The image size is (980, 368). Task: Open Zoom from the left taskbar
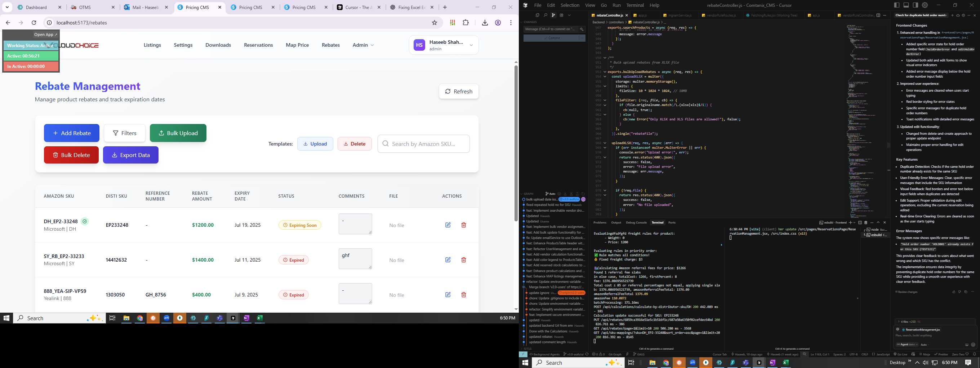[166, 318]
